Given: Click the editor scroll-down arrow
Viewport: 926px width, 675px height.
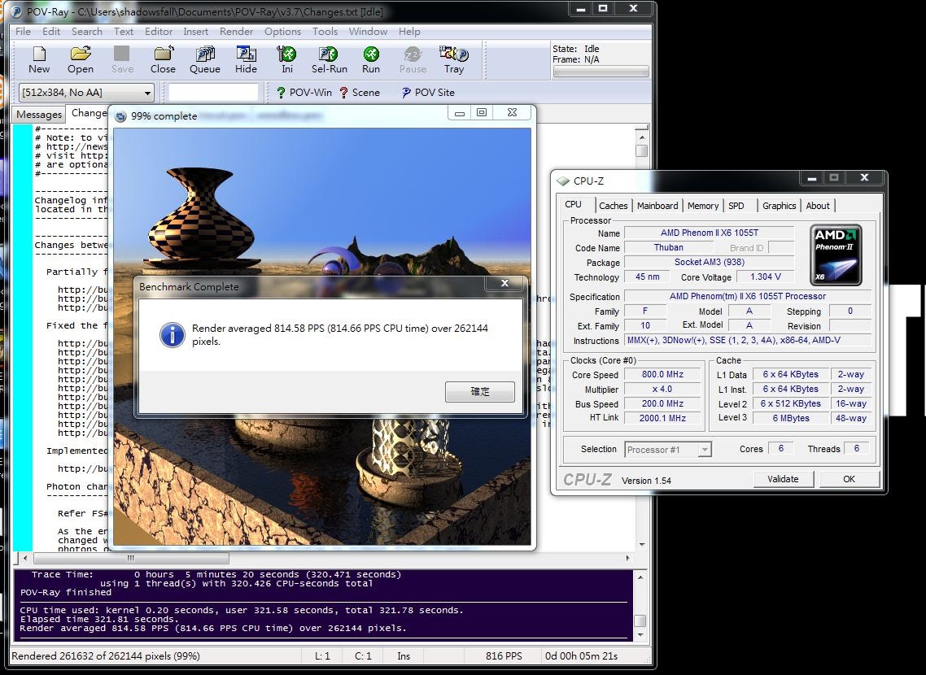Looking at the screenshot, I should [641, 545].
